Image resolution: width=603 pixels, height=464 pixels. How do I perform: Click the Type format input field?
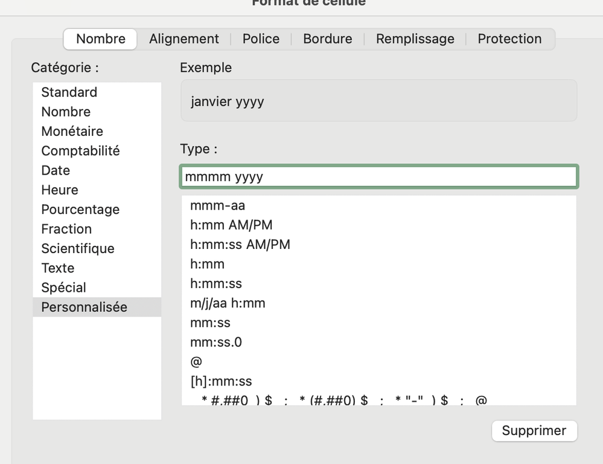click(x=378, y=176)
